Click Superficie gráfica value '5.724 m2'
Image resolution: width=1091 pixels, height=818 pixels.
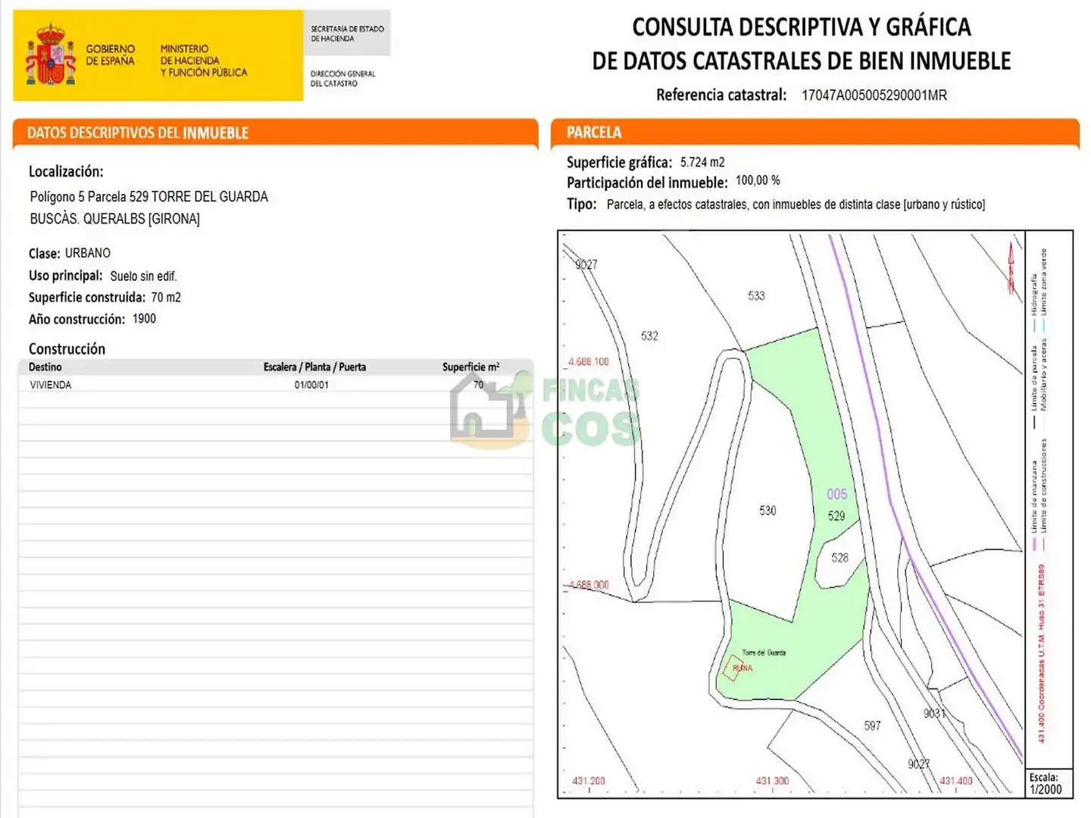pyautogui.click(x=702, y=162)
